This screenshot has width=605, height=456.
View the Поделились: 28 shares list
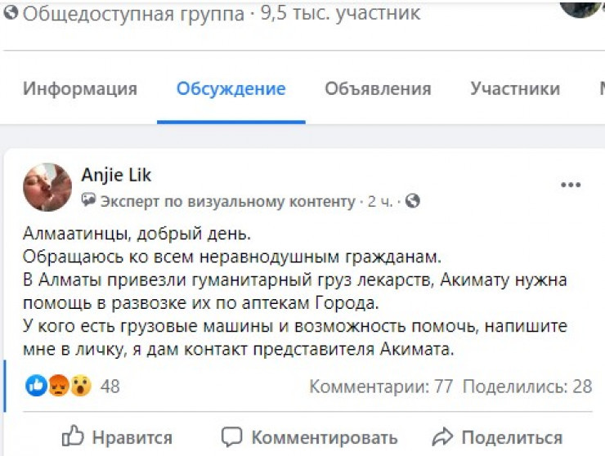click(527, 387)
